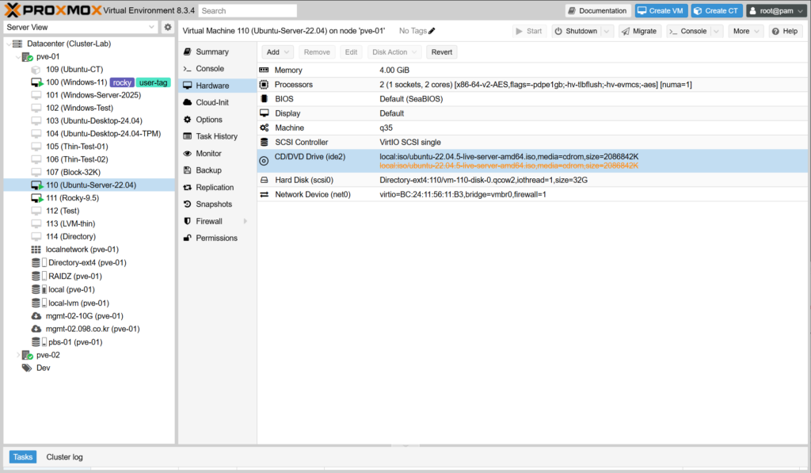Open the Cloud-Init menu item
The width and height of the screenshot is (811, 473).
(x=211, y=102)
